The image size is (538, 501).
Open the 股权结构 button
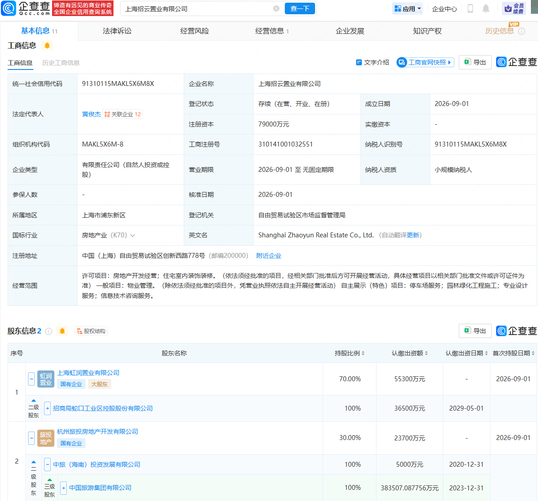[x=91, y=331]
